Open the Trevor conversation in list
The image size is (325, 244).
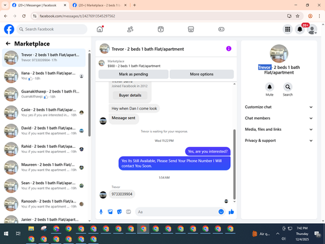[x=44, y=57]
